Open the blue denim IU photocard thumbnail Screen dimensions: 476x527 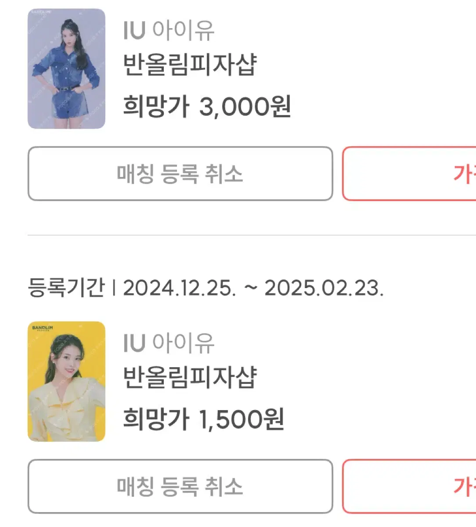click(66, 69)
